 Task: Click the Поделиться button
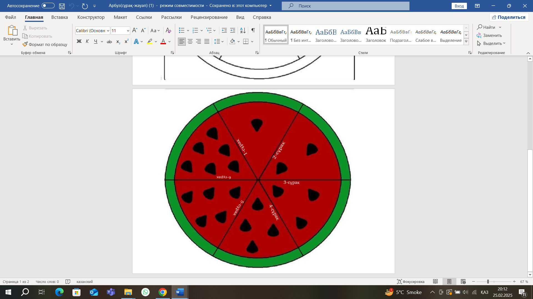(x=509, y=17)
